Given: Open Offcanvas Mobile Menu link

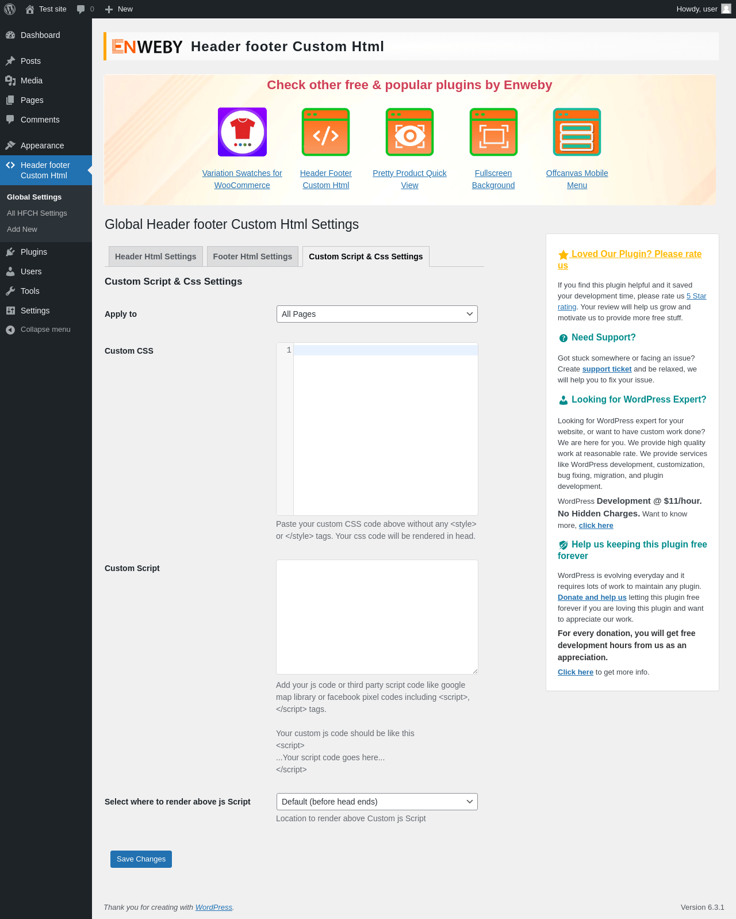Looking at the screenshot, I should click(x=577, y=179).
